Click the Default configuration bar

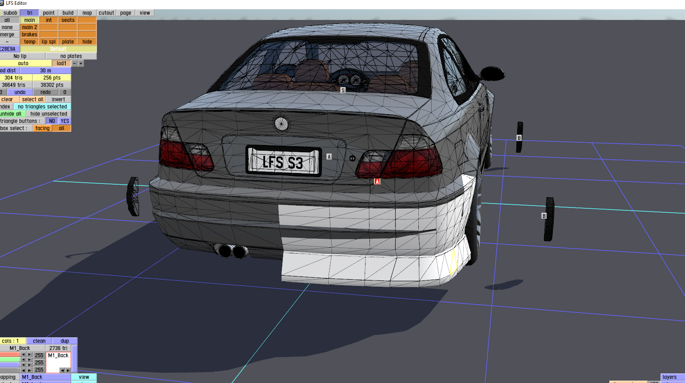click(x=58, y=49)
